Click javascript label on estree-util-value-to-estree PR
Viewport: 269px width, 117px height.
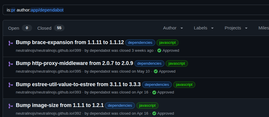[x=184, y=85]
